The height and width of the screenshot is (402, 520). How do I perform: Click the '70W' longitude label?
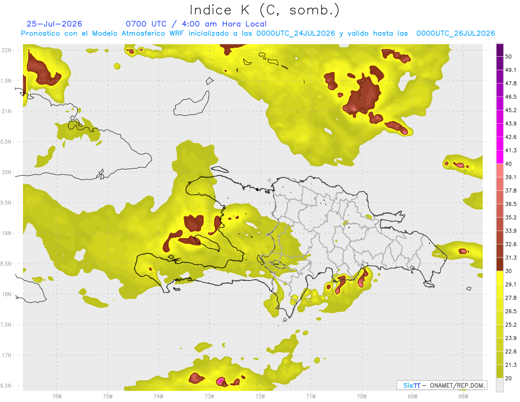[362, 396]
